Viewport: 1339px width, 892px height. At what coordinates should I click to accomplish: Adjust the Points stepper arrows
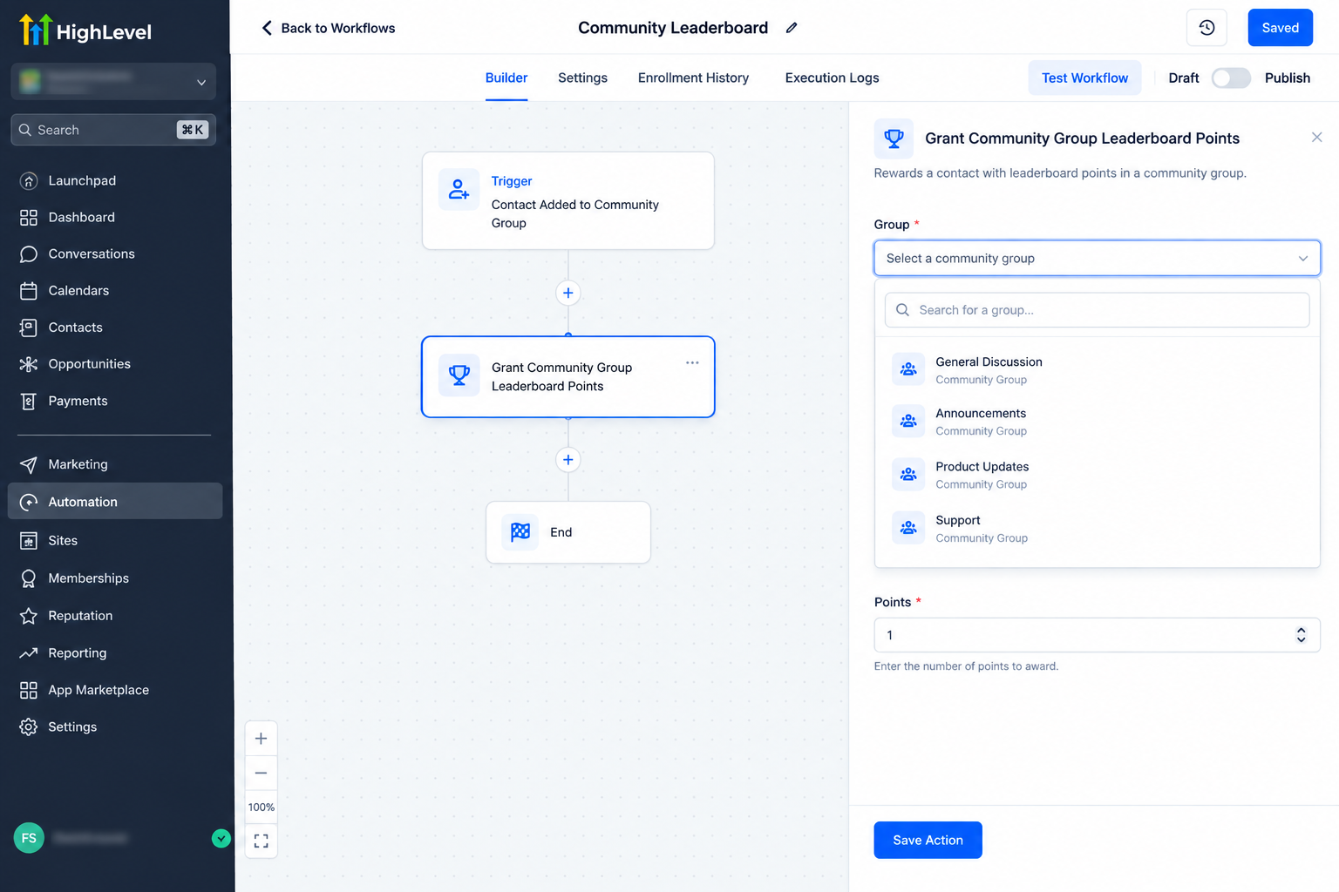pyautogui.click(x=1301, y=635)
